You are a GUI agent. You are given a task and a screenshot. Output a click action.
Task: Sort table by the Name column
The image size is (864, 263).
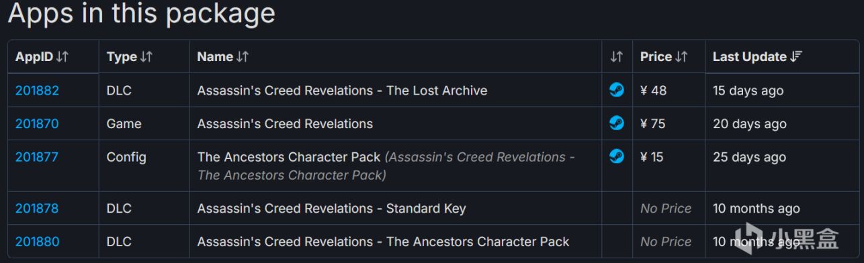223,57
